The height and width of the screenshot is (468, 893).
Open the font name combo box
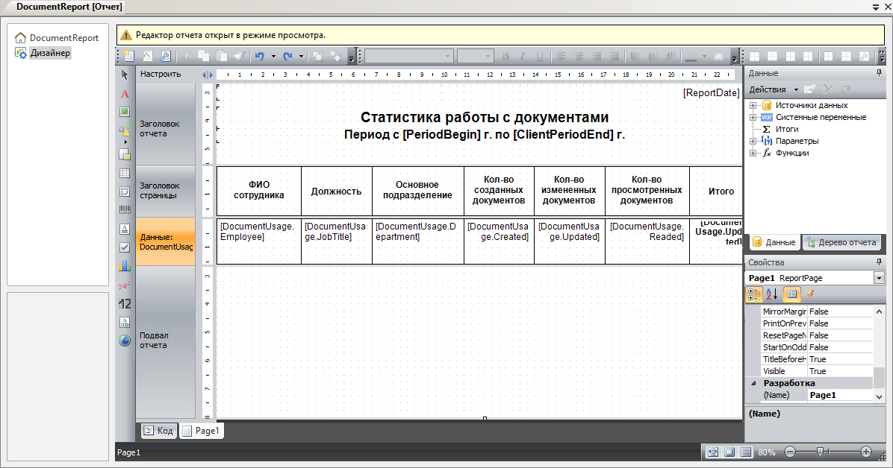click(x=408, y=56)
